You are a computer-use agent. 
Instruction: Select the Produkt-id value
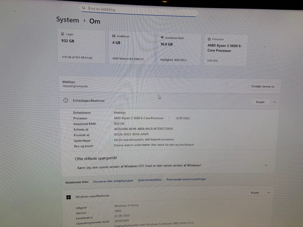click(x=131, y=134)
